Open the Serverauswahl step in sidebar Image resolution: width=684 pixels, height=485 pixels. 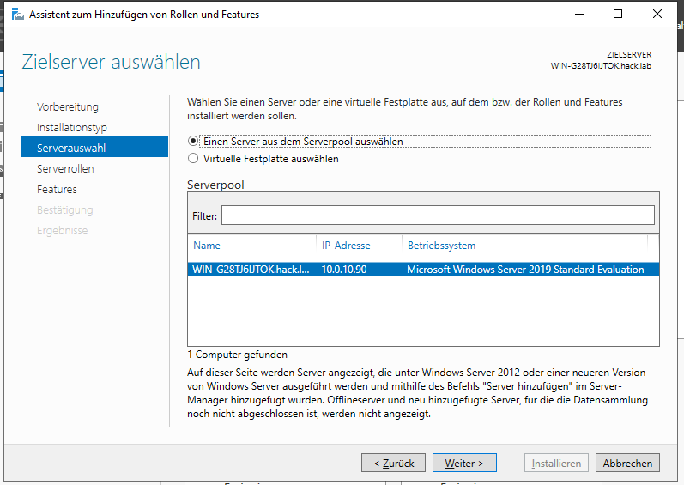71,149
